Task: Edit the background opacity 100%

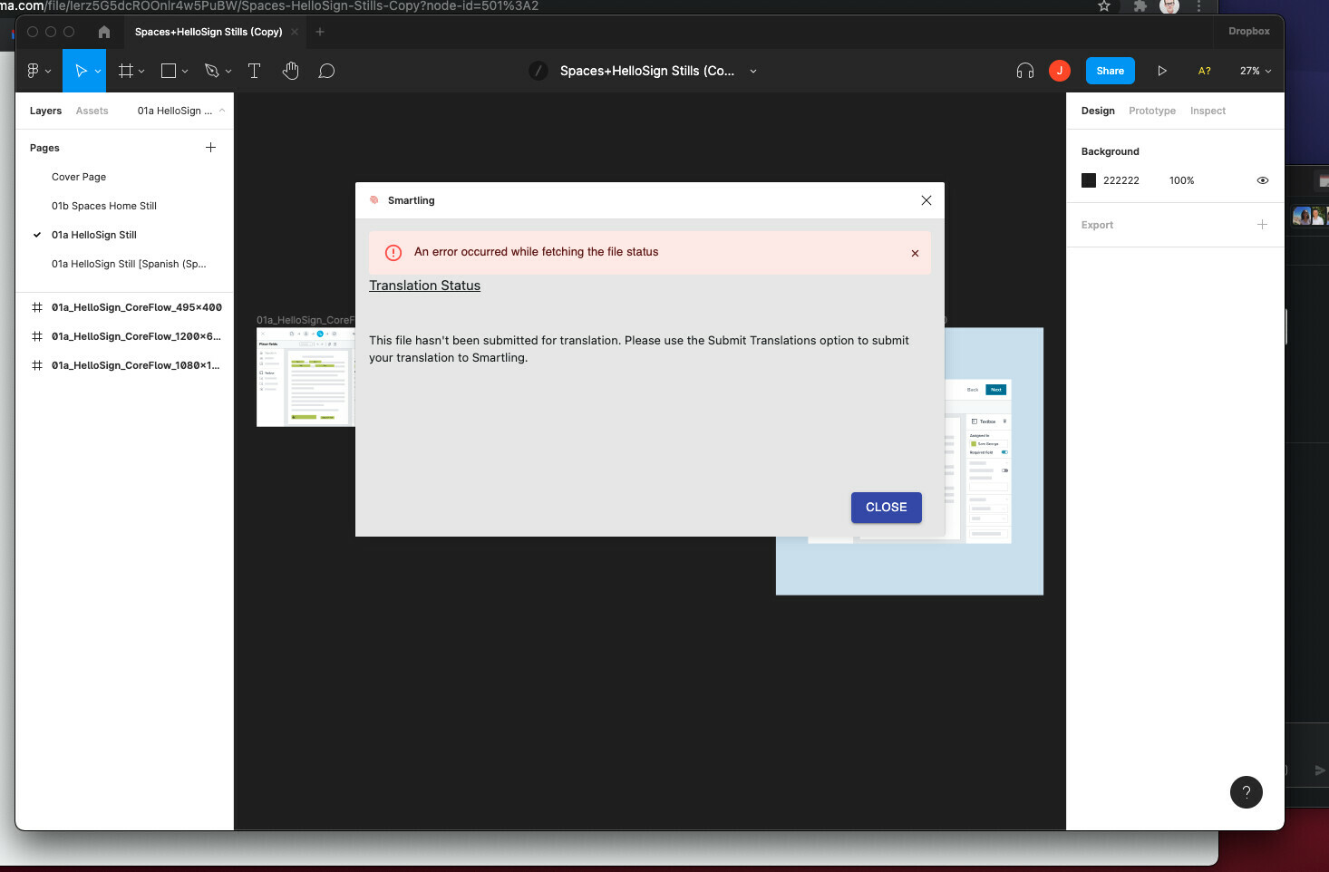Action: 1181,180
